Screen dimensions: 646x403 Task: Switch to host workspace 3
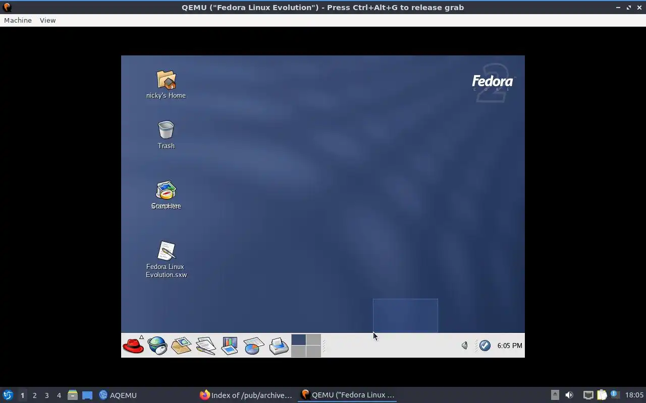(46, 395)
